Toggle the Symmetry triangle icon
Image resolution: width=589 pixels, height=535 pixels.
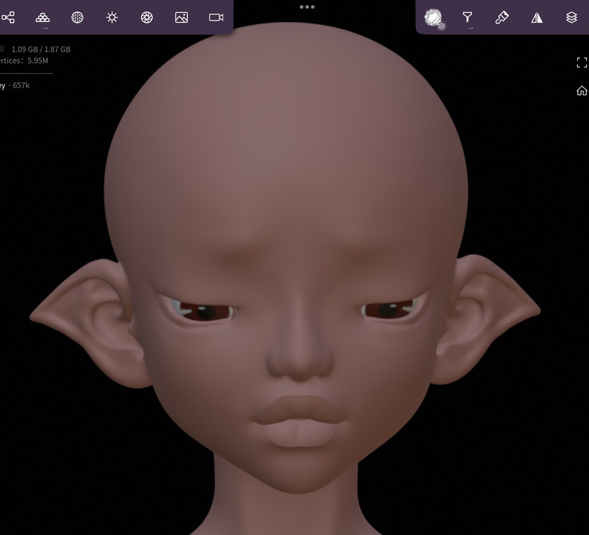(537, 17)
